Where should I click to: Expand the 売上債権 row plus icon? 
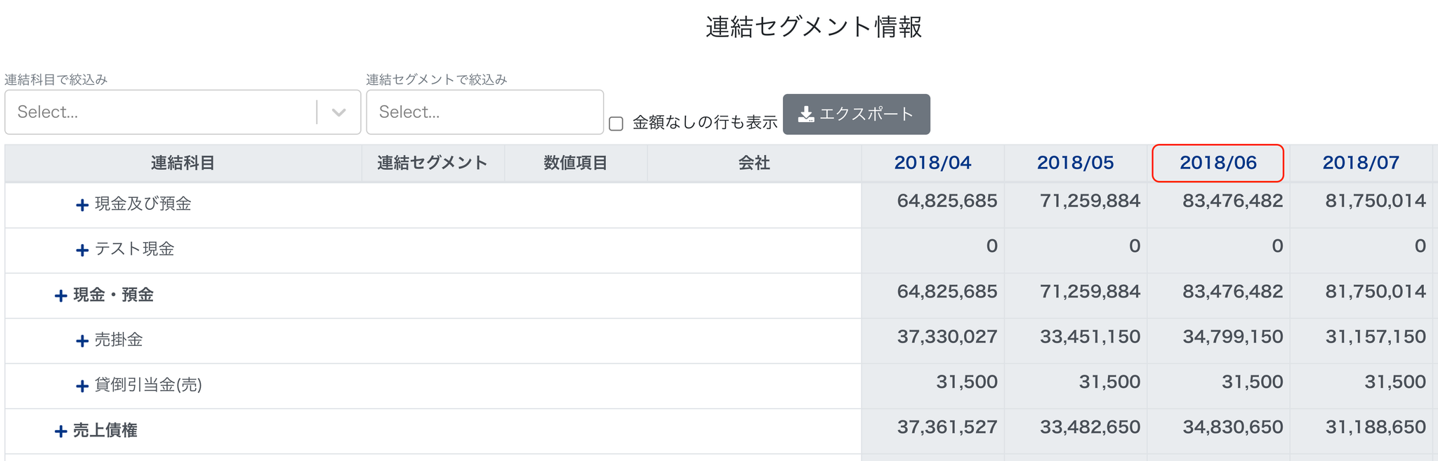tap(61, 432)
